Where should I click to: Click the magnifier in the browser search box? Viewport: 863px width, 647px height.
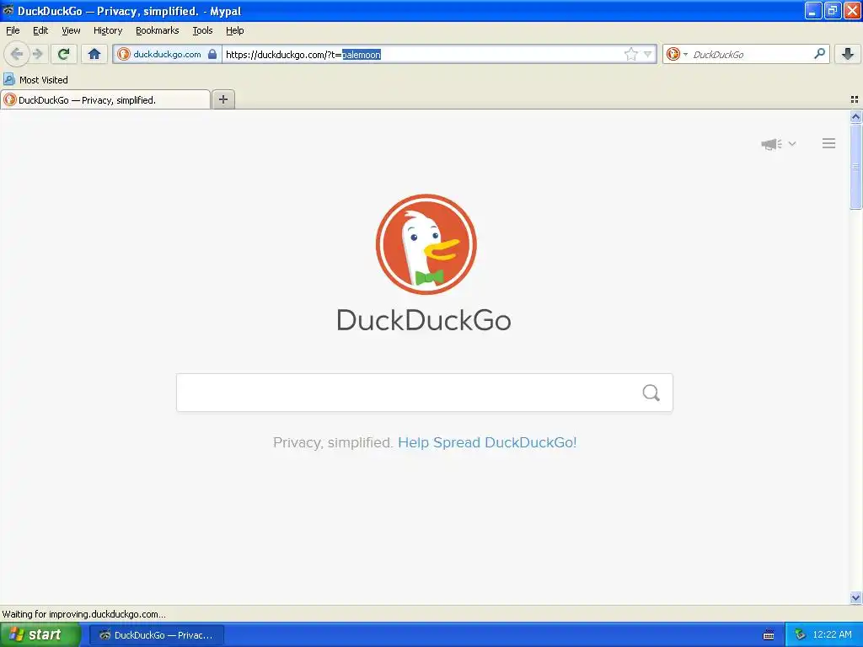819,54
